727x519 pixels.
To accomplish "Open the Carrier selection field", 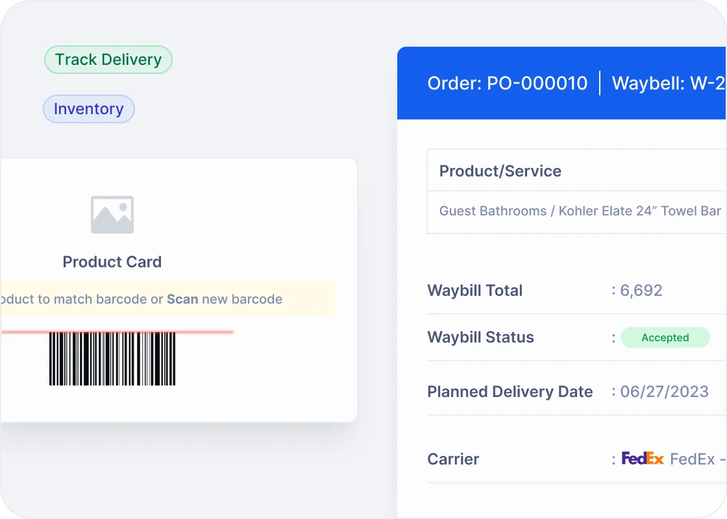I will 452,459.
